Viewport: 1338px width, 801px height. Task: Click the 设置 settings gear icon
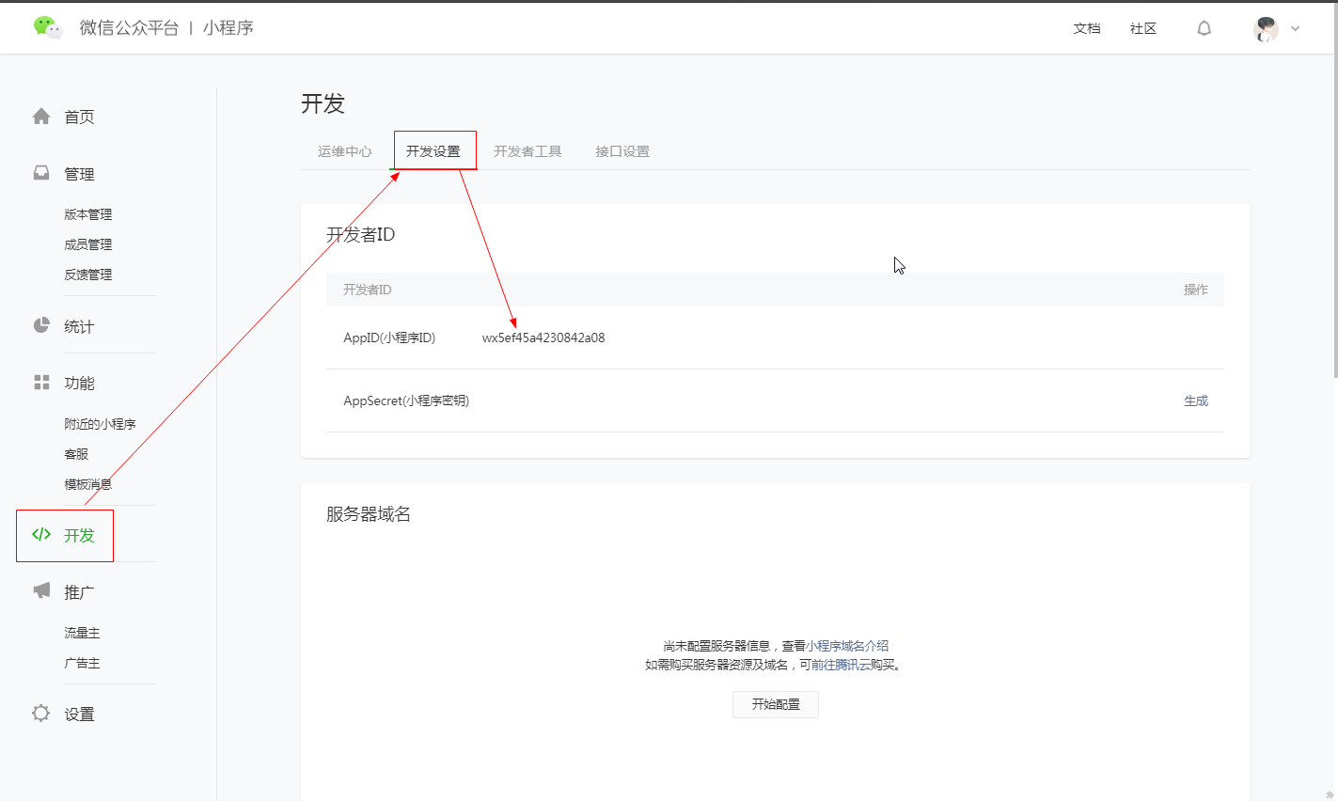click(x=41, y=713)
